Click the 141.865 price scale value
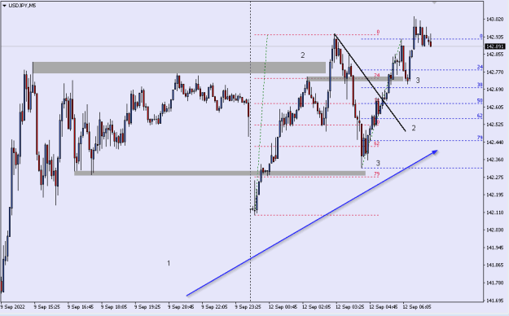 (x=494, y=265)
